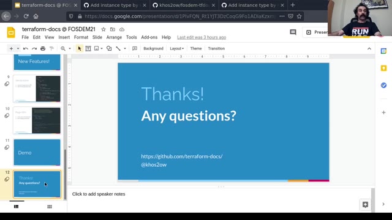The image size is (392, 220).
Task: Open the Arrange menu
Action: click(x=114, y=37)
